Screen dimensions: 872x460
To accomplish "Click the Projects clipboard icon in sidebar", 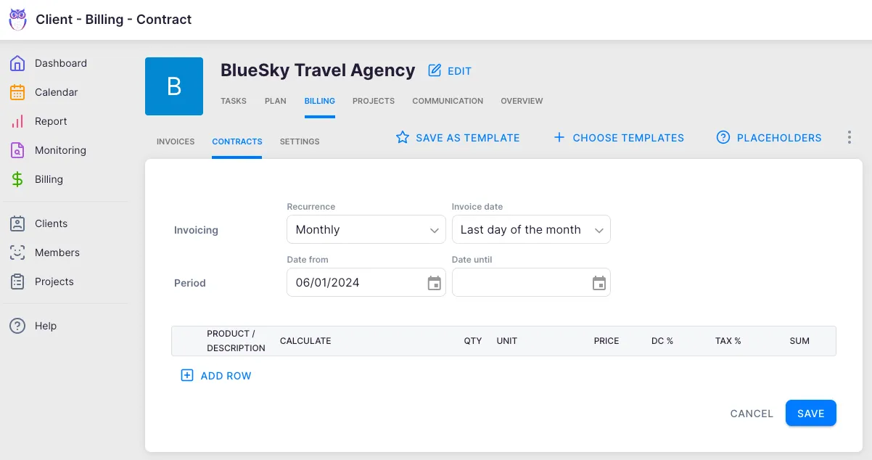I will coord(17,282).
